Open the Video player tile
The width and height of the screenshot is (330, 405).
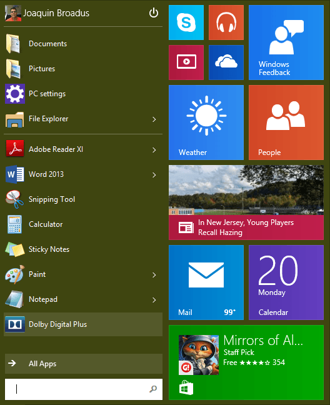click(x=186, y=62)
